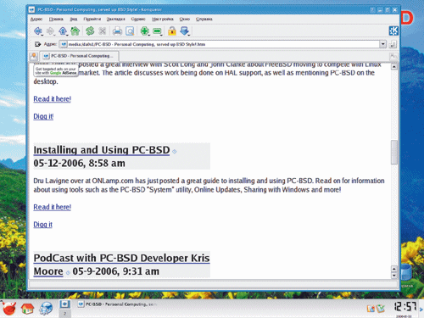Increase font size with green plus icon
Screen dimensions: 424x318
145,31
